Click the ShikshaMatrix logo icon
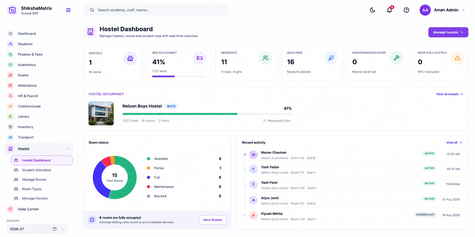 click(12, 10)
